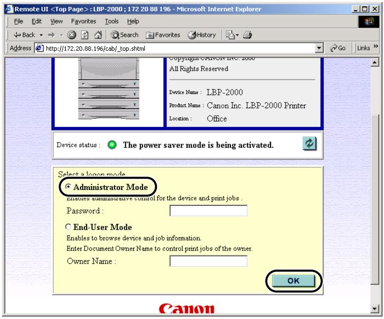Click the scrollbar down arrow
Screen dimensions: 384x319
click(x=375, y=309)
